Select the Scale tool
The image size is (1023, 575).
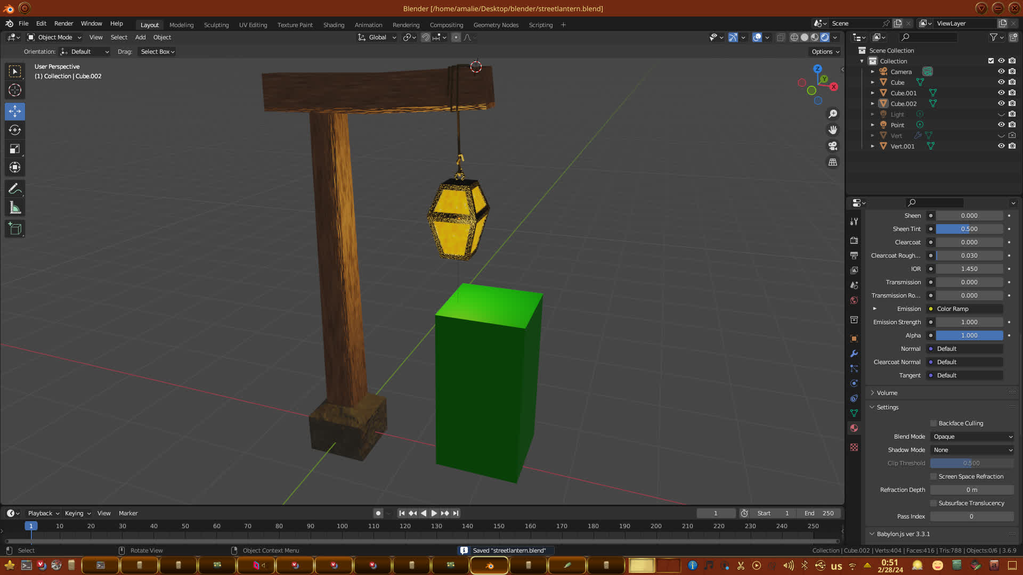pos(15,149)
